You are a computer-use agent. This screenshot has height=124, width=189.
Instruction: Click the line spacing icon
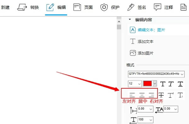[134, 110]
